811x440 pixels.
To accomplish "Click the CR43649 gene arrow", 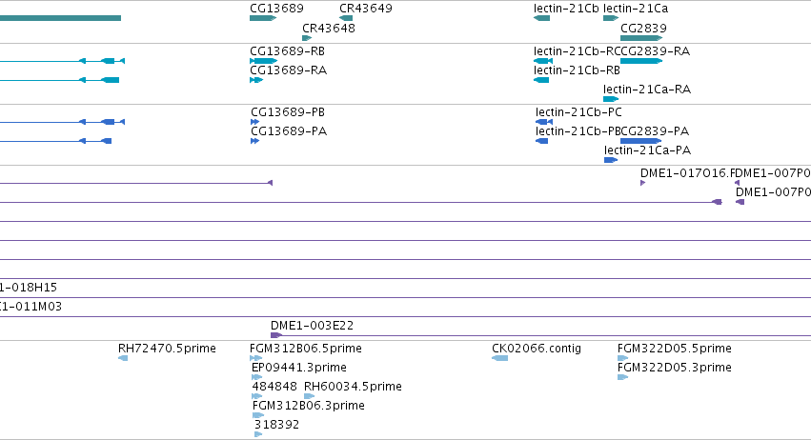I will tap(346, 18).
